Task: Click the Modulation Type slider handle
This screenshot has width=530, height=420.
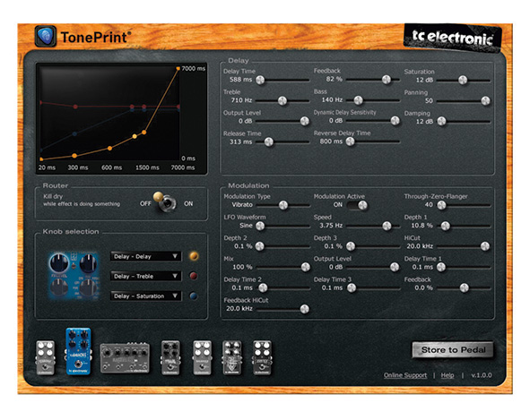Action: point(283,205)
